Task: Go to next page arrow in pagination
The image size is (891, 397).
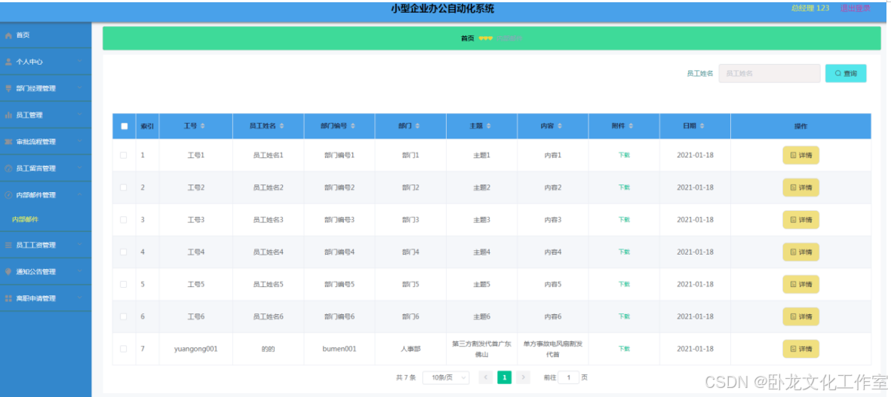Action: [x=524, y=377]
